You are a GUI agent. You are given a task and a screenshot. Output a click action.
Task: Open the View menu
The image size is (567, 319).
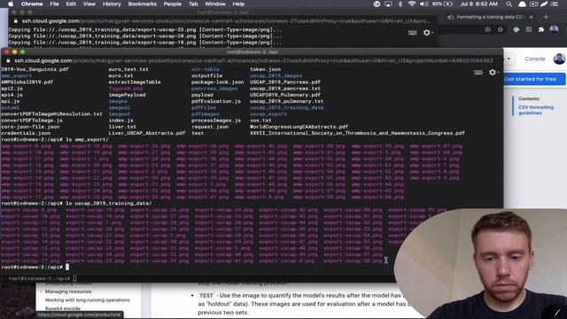tap(89, 4)
